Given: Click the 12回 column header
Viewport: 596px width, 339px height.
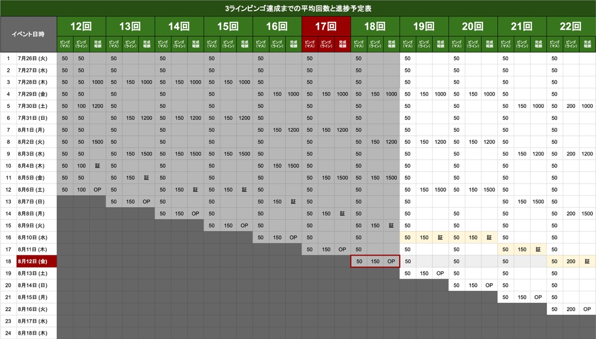Looking at the screenshot, I should (81, 26).
